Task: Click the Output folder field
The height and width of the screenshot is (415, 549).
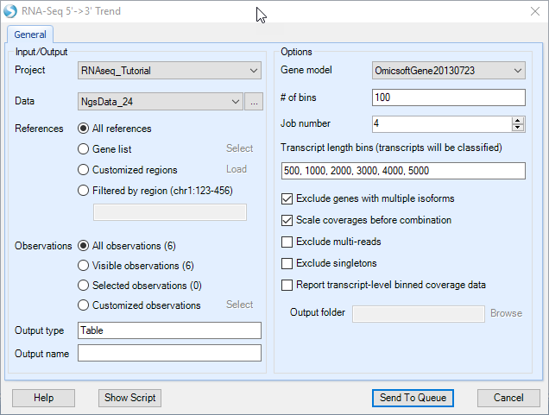Action: coord(419,314)
